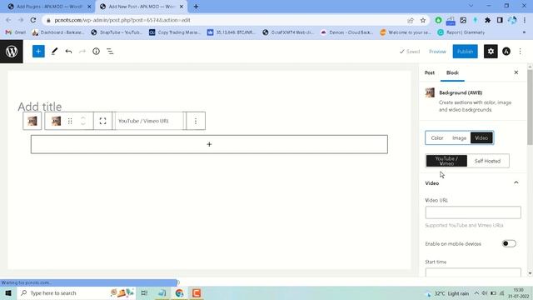Image resolution: width=533 pixels, height=300 pixels.
Task: Click the YouTube / Vimeo URL toolbar field
Action: [150, 121]
